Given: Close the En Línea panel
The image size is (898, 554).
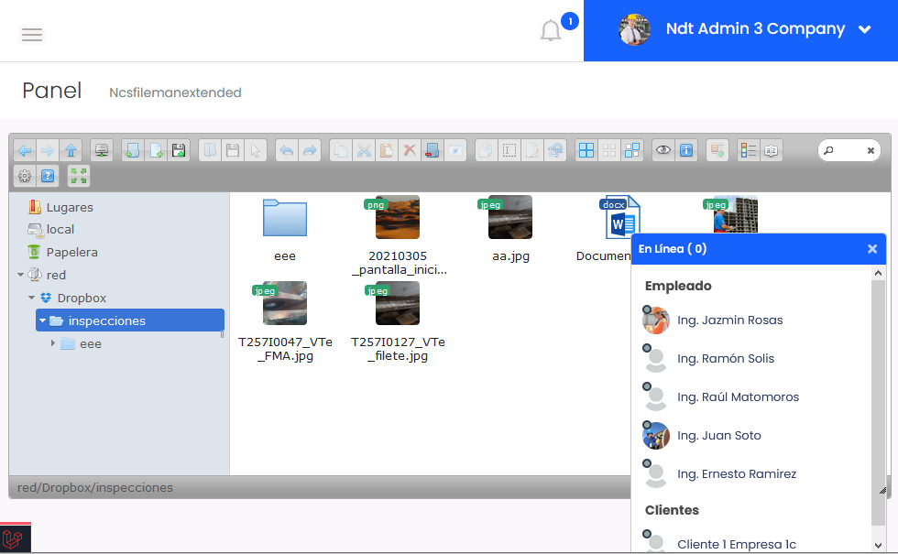Looking at the screenshot, I should coord(872,249).
